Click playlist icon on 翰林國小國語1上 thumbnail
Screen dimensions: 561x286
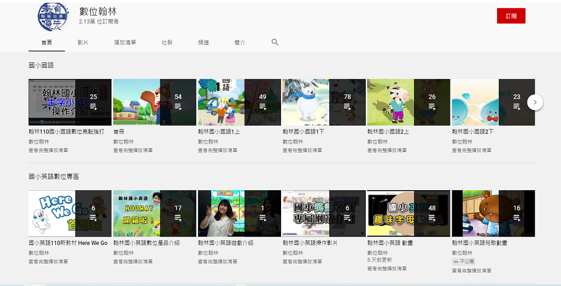(263, 106)
